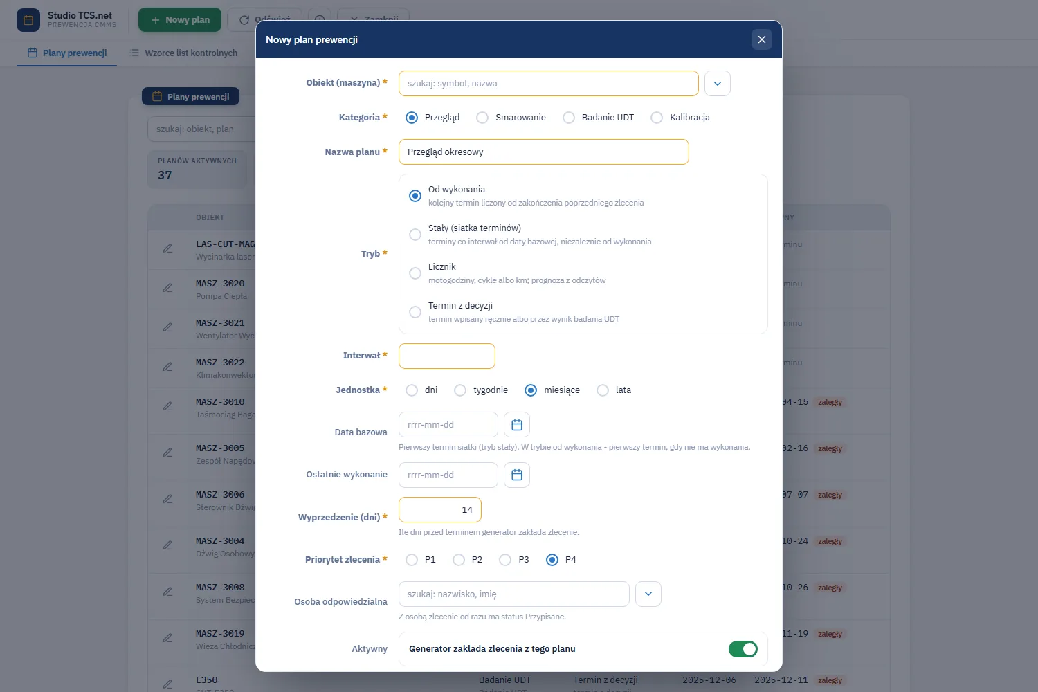Edit the LAS-CUT-MAG row with pencil icon
The width and height of the screenshot is (1038, 692).
(167, 248)
